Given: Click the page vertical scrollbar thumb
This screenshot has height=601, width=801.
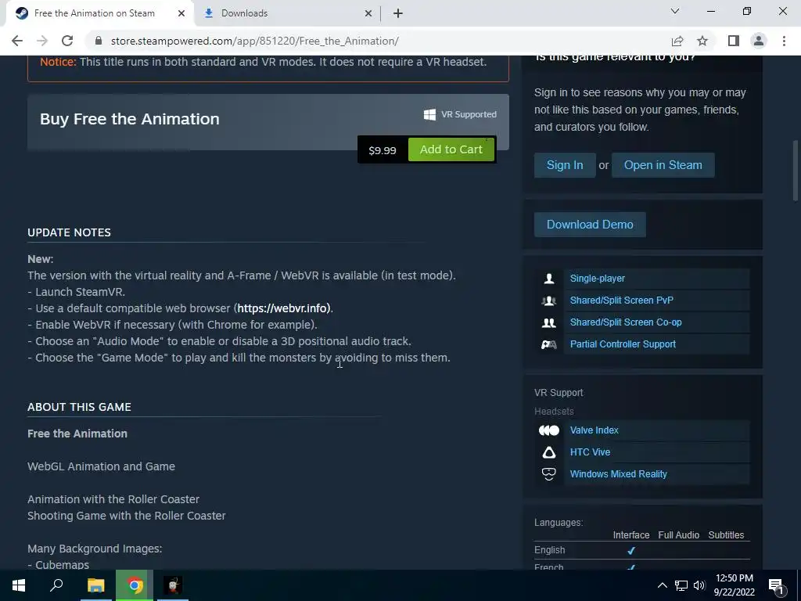Looking at the screenshot, I should pos(796,171).
